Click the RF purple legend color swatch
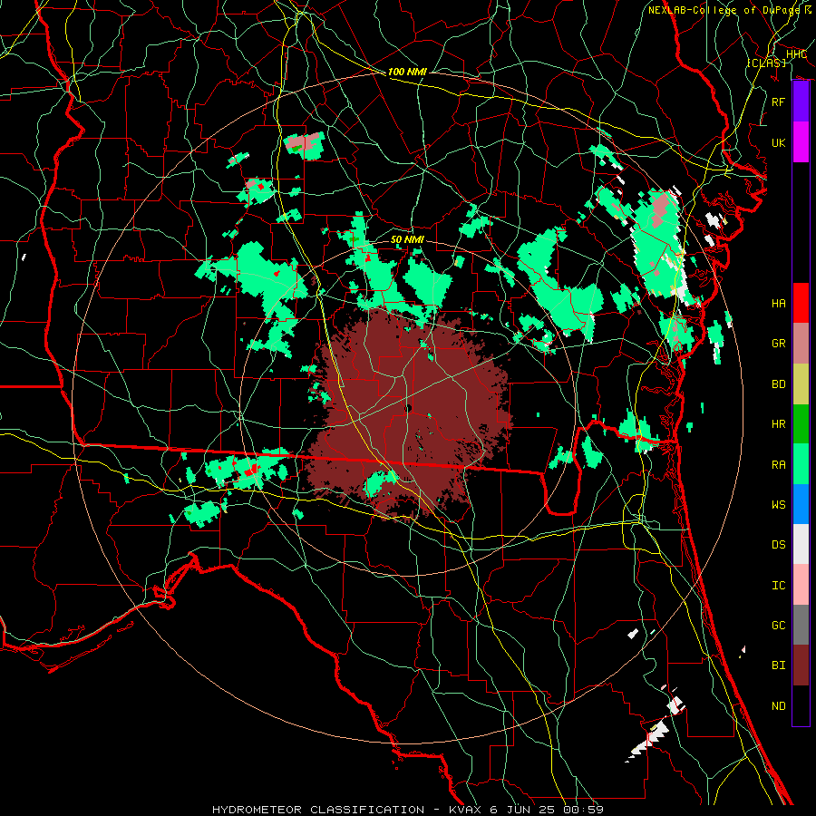 tap(801, 102)
